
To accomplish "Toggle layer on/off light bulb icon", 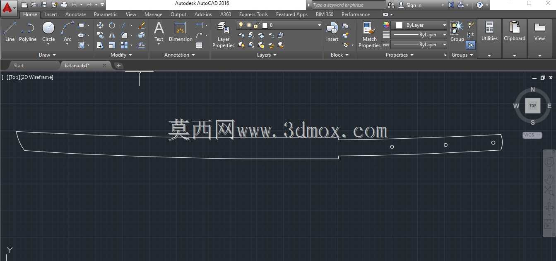I will [x=241, y=25].
